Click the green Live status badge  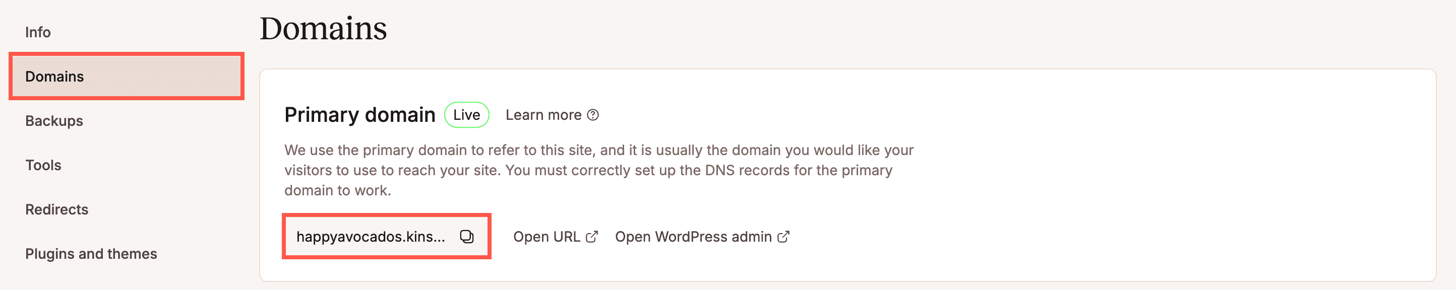[466, 115]
